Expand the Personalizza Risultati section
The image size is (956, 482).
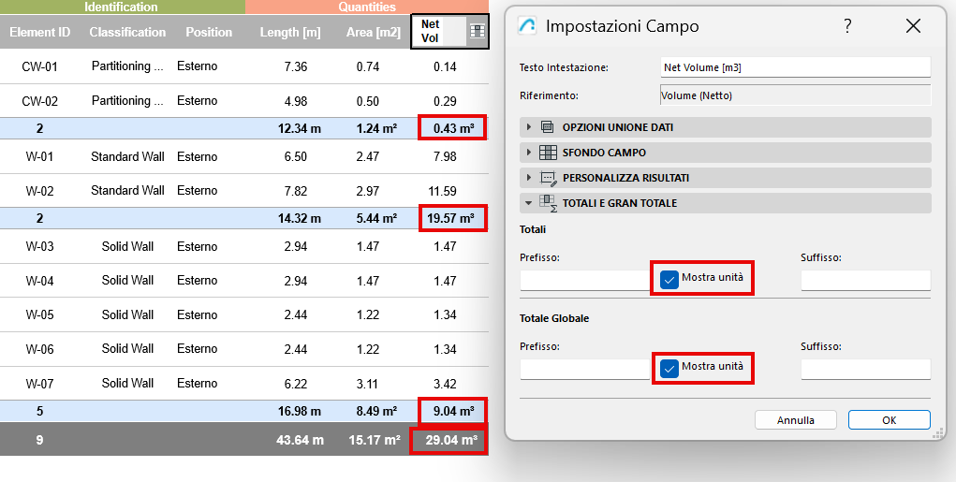coord(529,178)
